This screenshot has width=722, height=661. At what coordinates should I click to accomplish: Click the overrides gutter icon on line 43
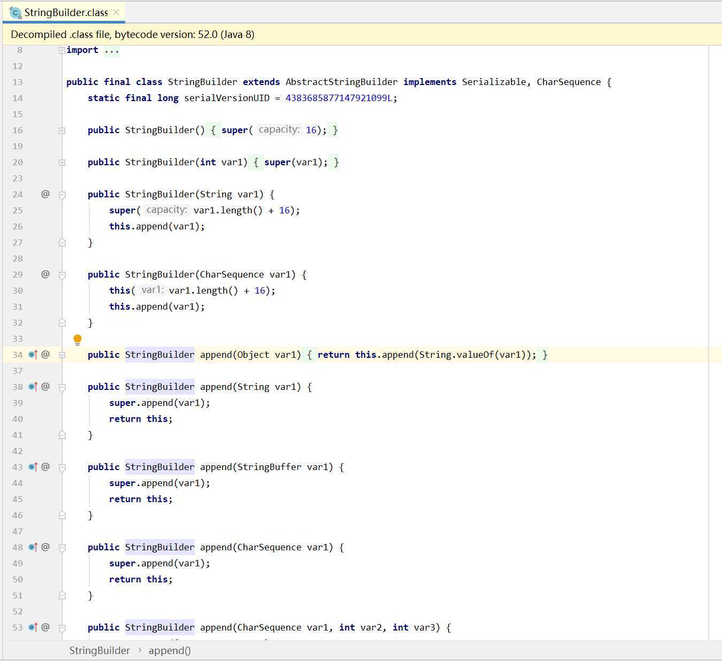pos(33,467)
